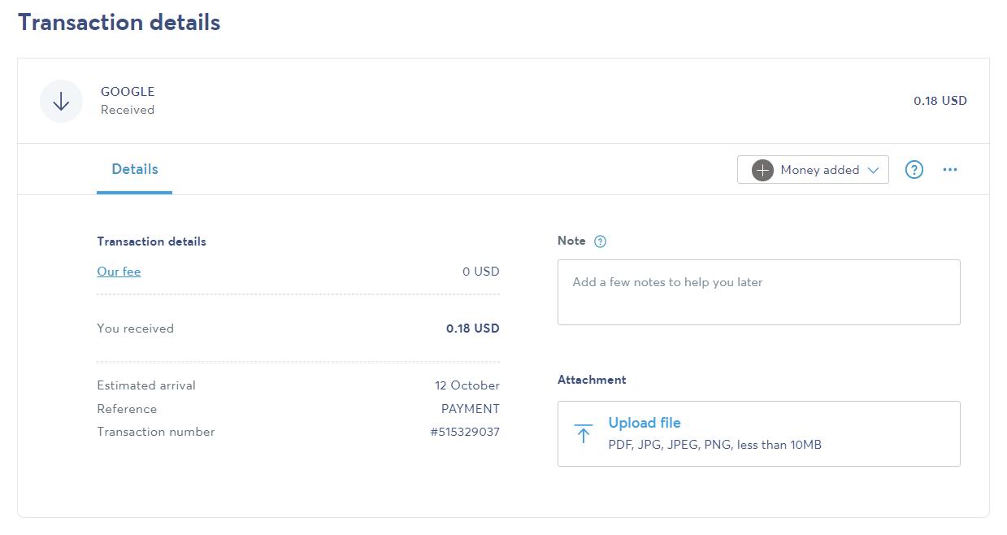Click the transaction number #515329037

tap(465, 432)
